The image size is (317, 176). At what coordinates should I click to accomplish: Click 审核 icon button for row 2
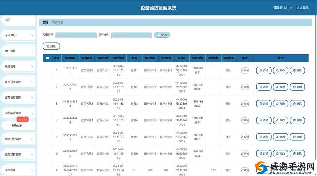click(x=245, y=87)
